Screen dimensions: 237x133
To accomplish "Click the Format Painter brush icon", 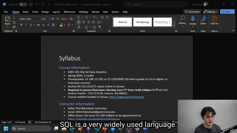I will (14, 27).
